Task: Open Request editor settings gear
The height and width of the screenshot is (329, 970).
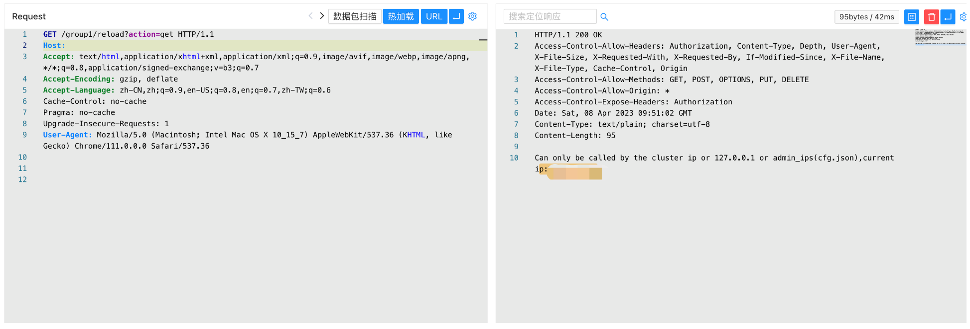Action: tap(472, 16)
